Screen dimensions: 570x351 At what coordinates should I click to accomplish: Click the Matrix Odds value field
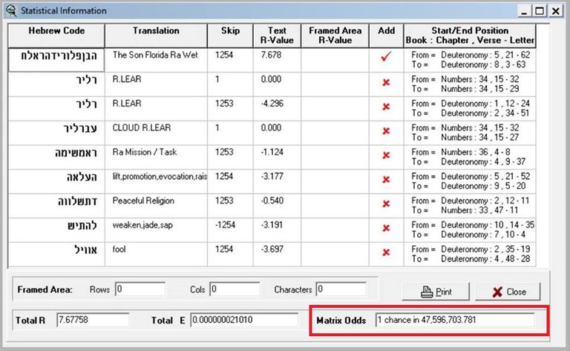click(455, 320)
